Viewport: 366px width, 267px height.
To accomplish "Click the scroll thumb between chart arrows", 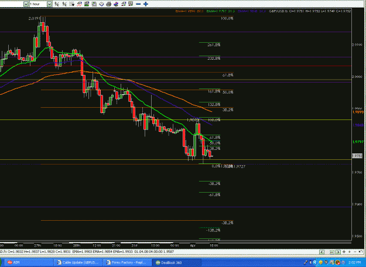I will [332, 252].
